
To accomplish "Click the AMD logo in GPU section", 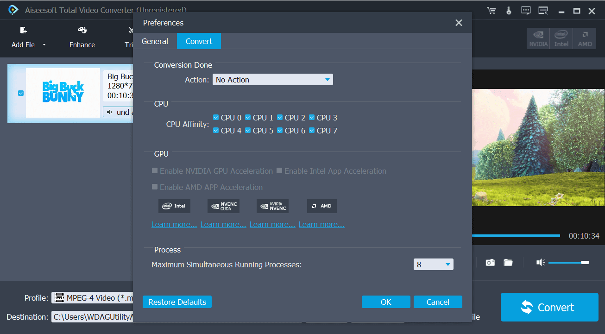I will (x=322, y=206).
